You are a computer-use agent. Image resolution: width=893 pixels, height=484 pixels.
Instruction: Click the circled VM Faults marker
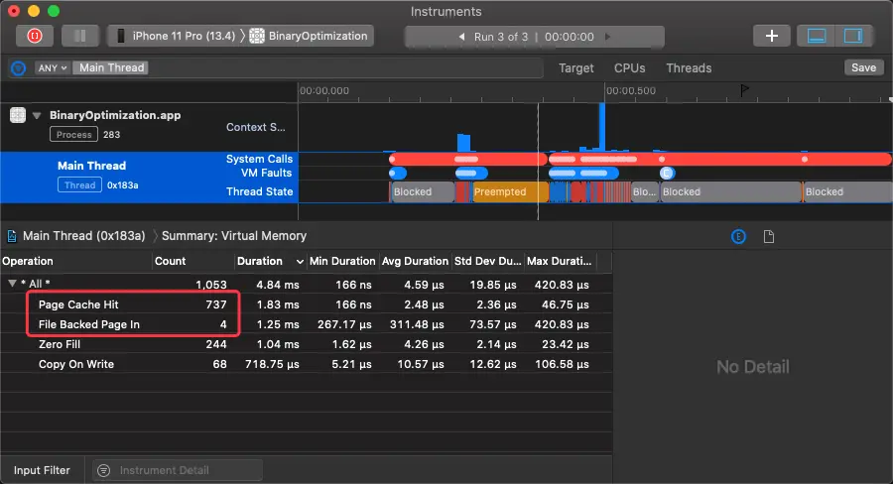coord(667,174)
